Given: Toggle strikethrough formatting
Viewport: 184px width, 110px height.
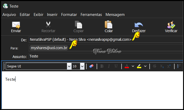Looking at the screenshot, I should coord(155,66).
